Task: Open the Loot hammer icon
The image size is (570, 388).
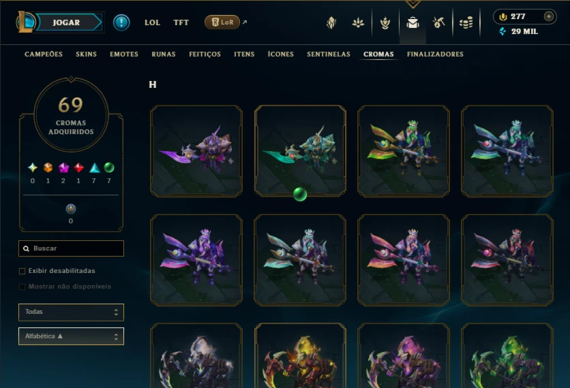Action: 439,23
